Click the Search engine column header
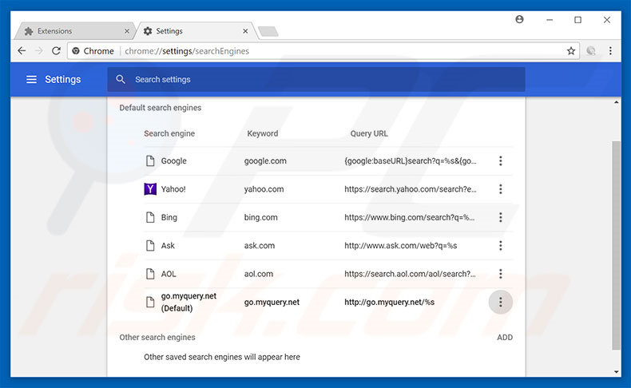Image resolution: width=631 pixels, height=388 pixels. pyautogui.click(x=169, y=133)
